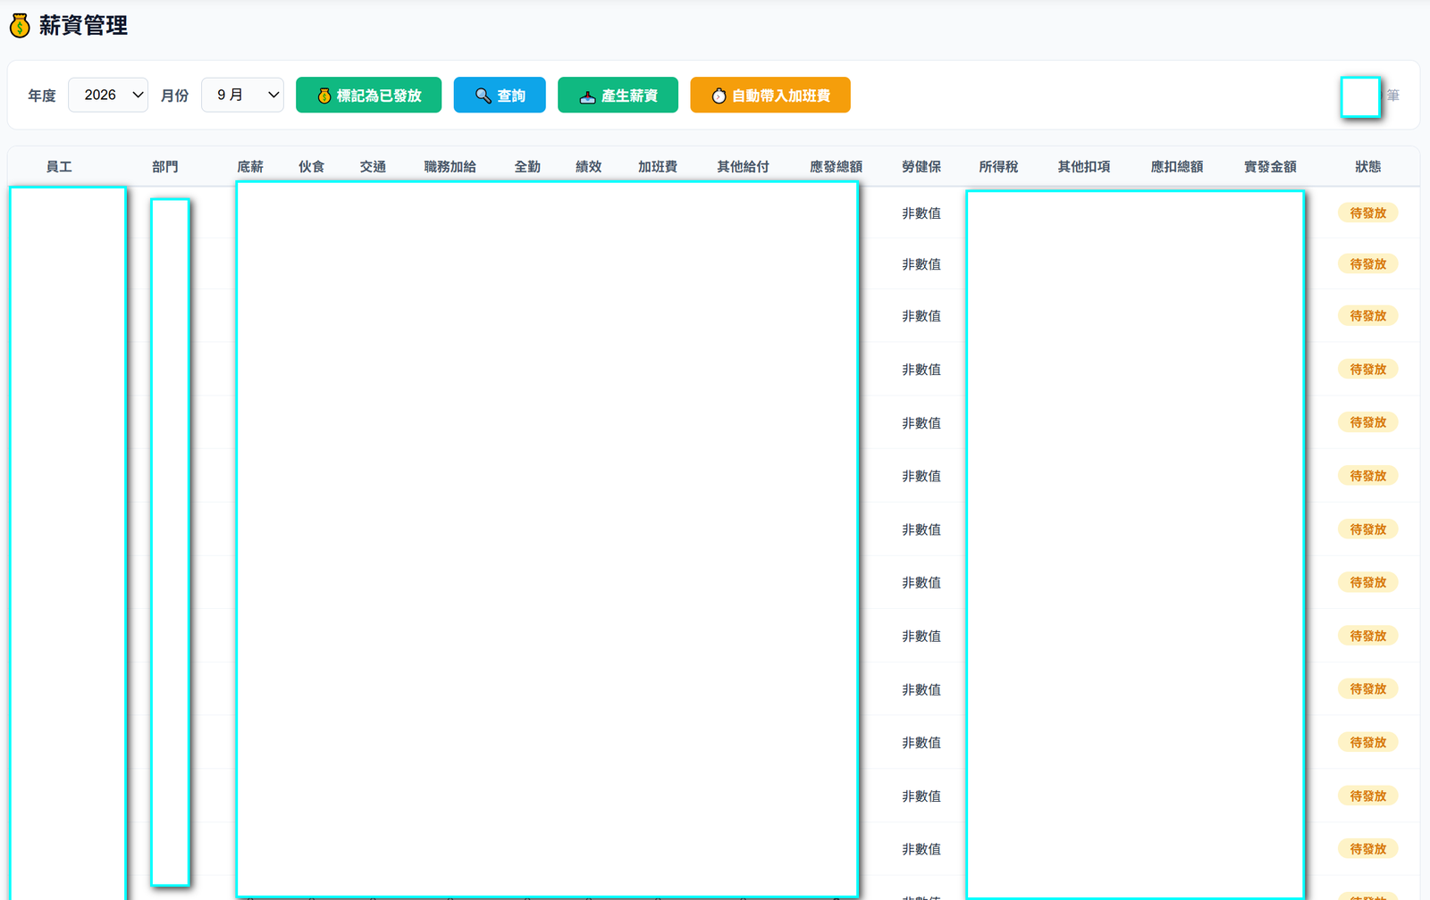Click the 標記為已發放 button
The width and height of the screenshot is (1430, 900).
coord(368,95)
